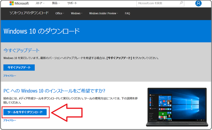Open ソフトウェアのダウンロード home link
212x130 pixels.
click(29, 13)
